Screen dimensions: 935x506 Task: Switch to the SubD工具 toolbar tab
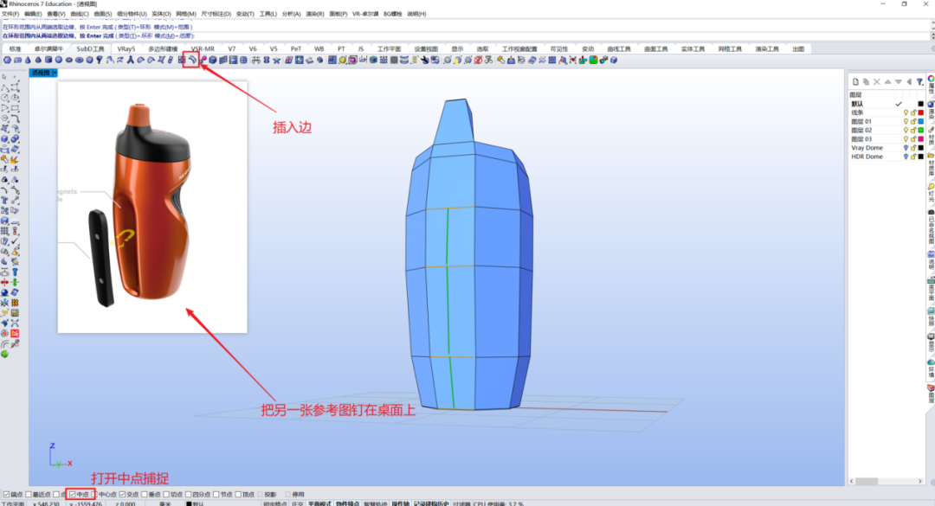point(90,49)
